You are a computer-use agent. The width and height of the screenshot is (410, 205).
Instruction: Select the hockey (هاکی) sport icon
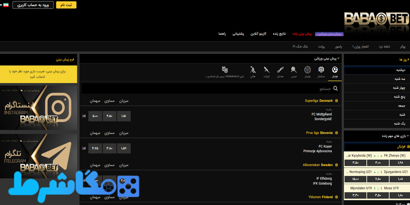253,70
